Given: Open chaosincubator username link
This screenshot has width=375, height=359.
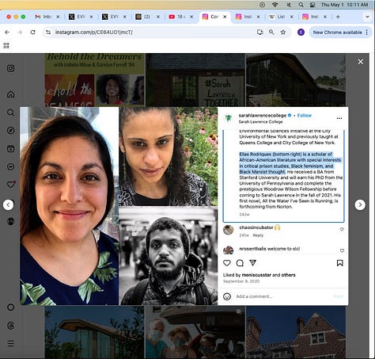Looking at the screenshot, I should pyautogui.click(x=256, y=227).
